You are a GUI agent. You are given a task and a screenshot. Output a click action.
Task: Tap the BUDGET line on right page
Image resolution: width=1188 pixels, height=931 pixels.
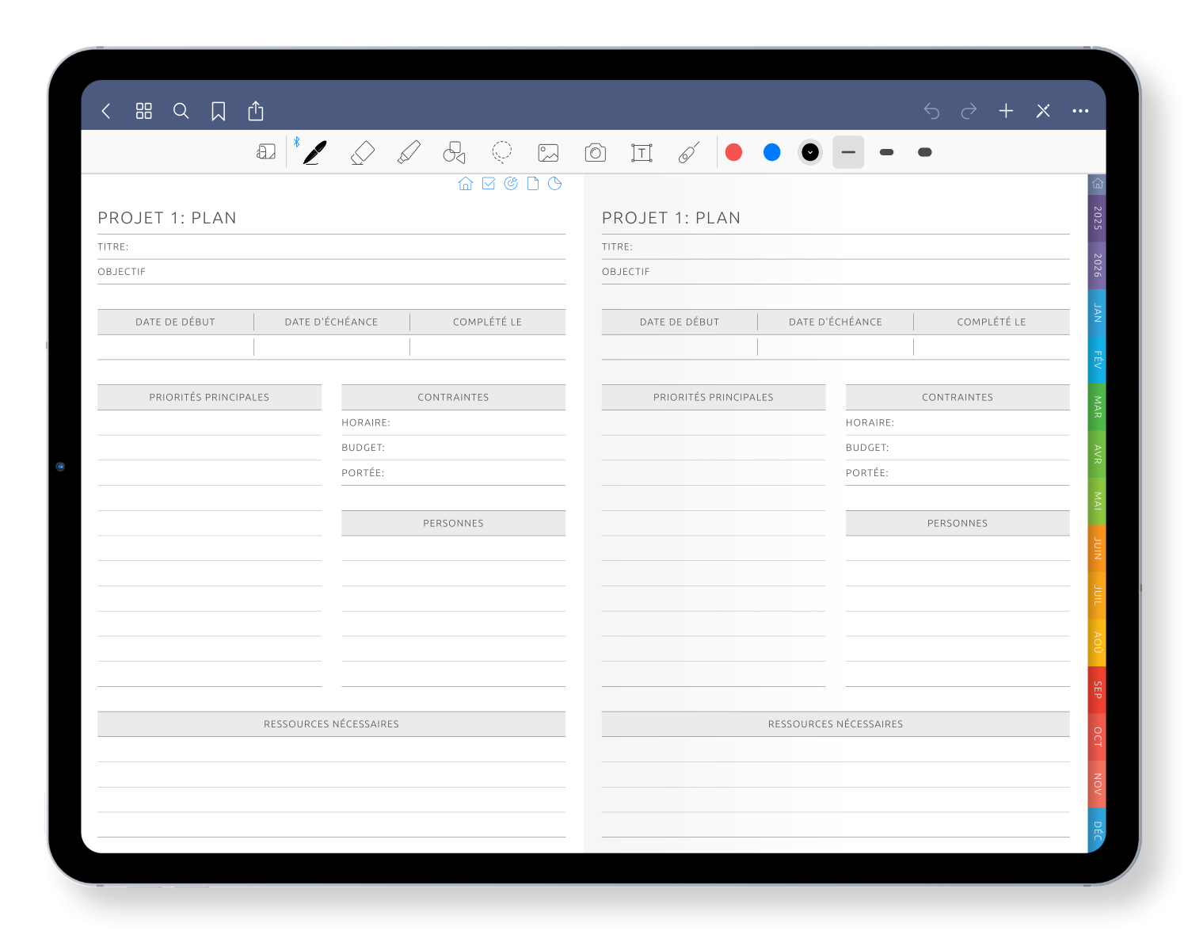click(x=958, y=448)
